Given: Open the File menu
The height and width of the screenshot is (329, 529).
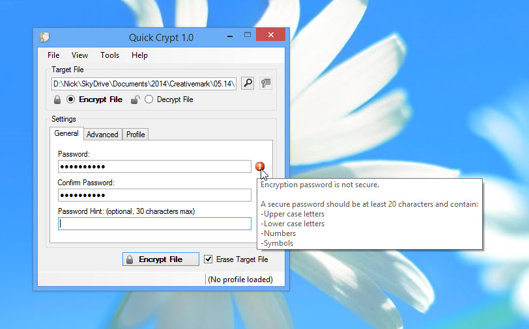Looking at the screenshot, I should pyautogui.click(x=53, y=55).
